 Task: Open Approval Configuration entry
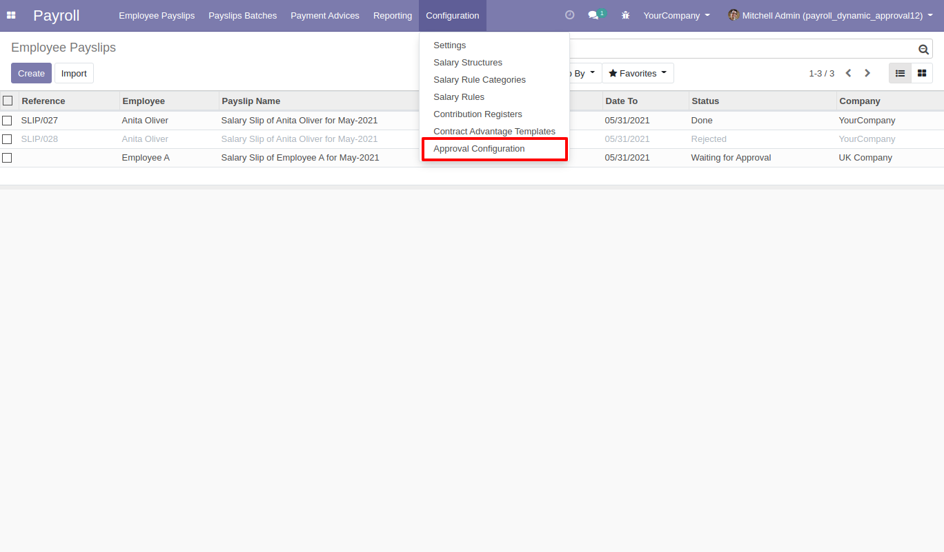click(x=495, y=149)
